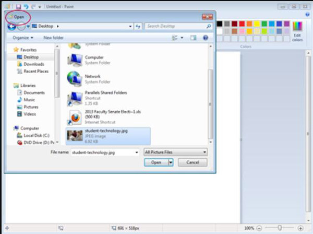Pick the red color swatch in Paint
This screenshot has width=313, height=234.
242,24
